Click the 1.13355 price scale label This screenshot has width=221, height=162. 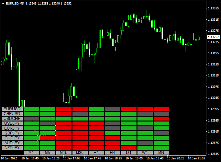[214, 8]
